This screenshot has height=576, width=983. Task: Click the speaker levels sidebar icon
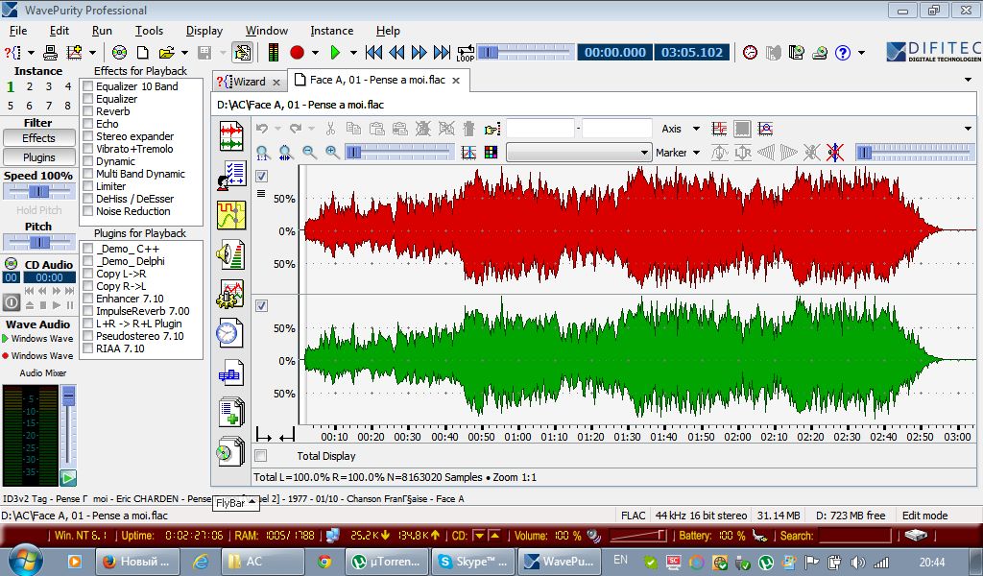point(231,254)
